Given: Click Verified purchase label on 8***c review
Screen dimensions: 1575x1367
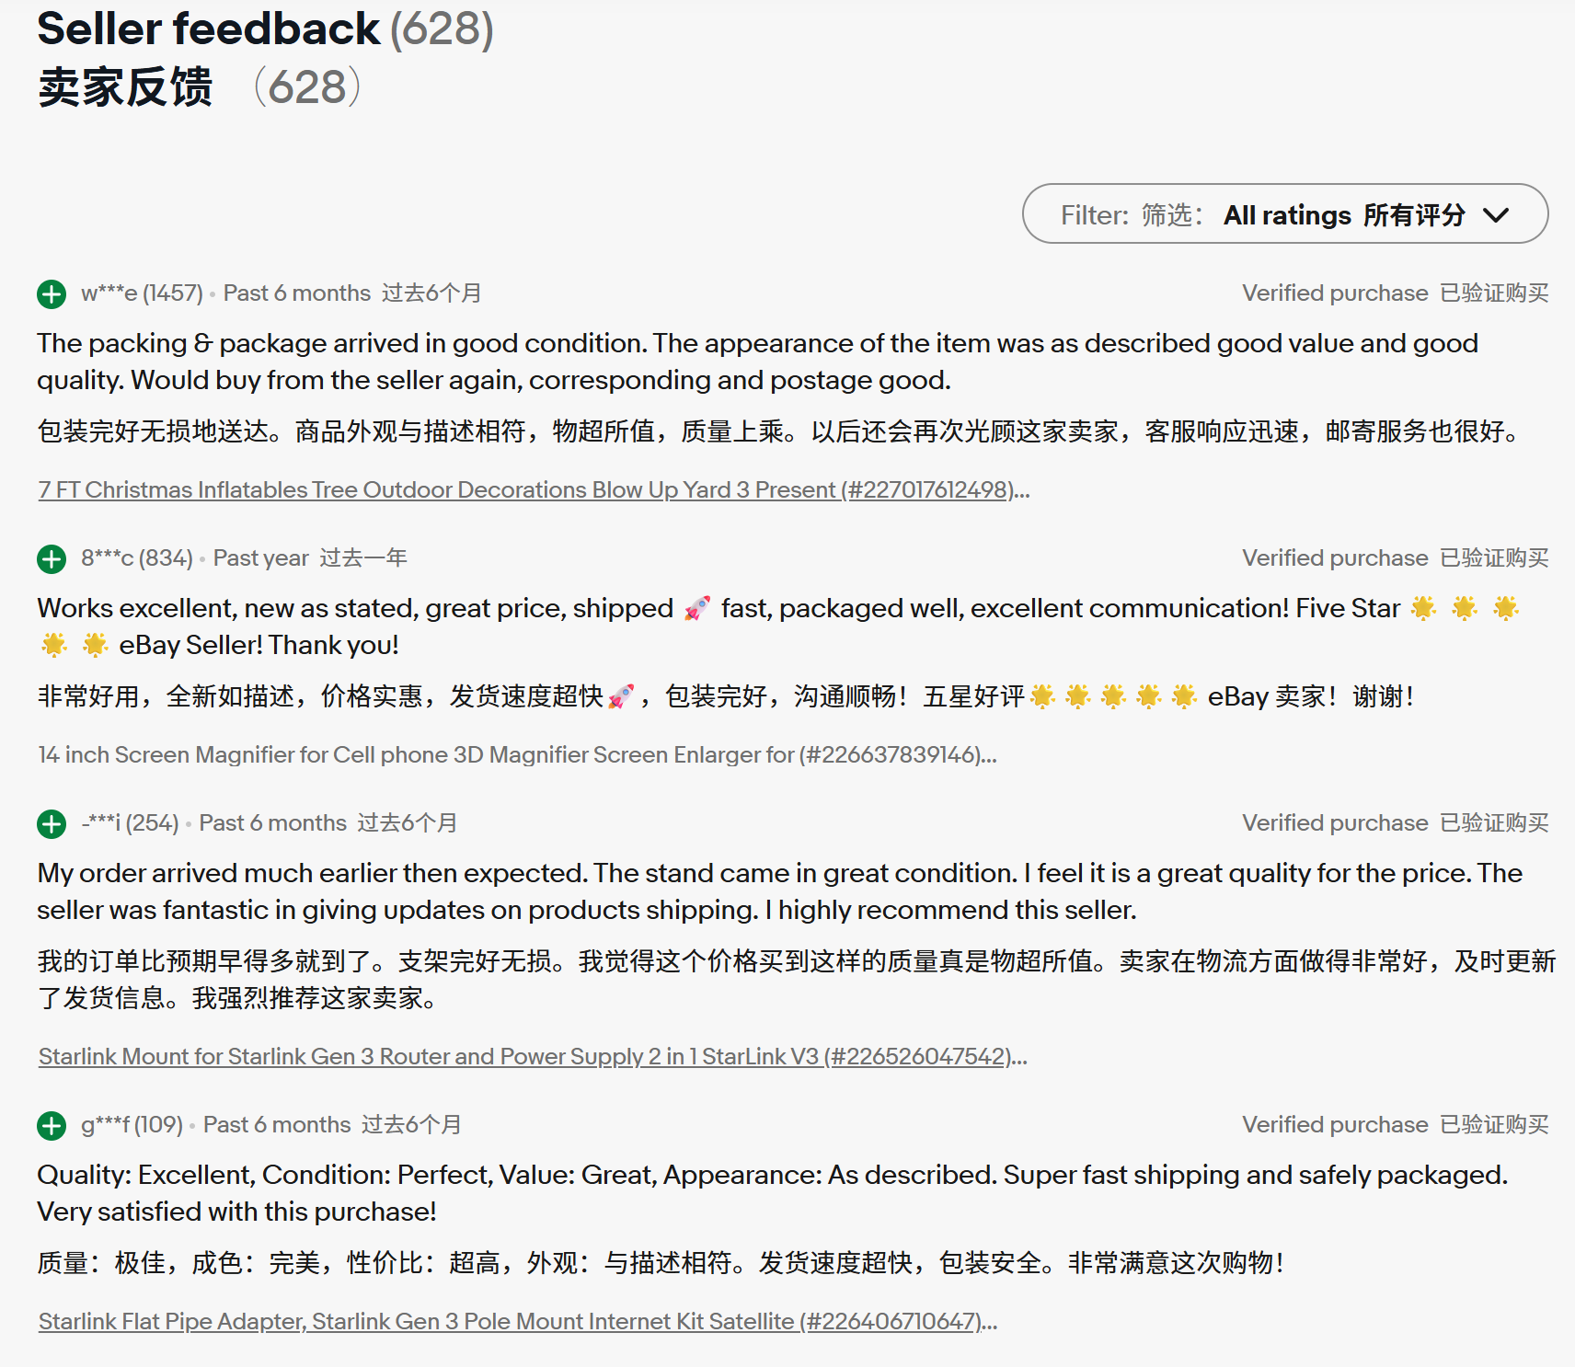Looking at the screenshot, I should (x=1395, y=558).
